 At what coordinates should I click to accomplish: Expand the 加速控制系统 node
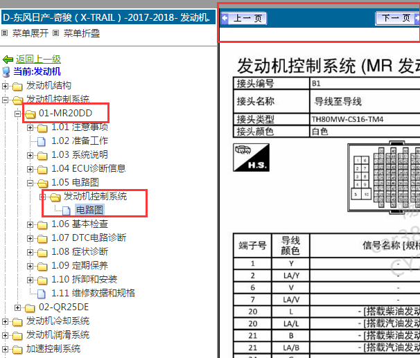(5, 350)
